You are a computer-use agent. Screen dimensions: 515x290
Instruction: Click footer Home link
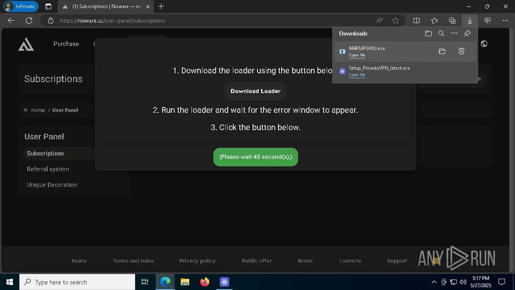pyautogui.click(x=79, y=261)
